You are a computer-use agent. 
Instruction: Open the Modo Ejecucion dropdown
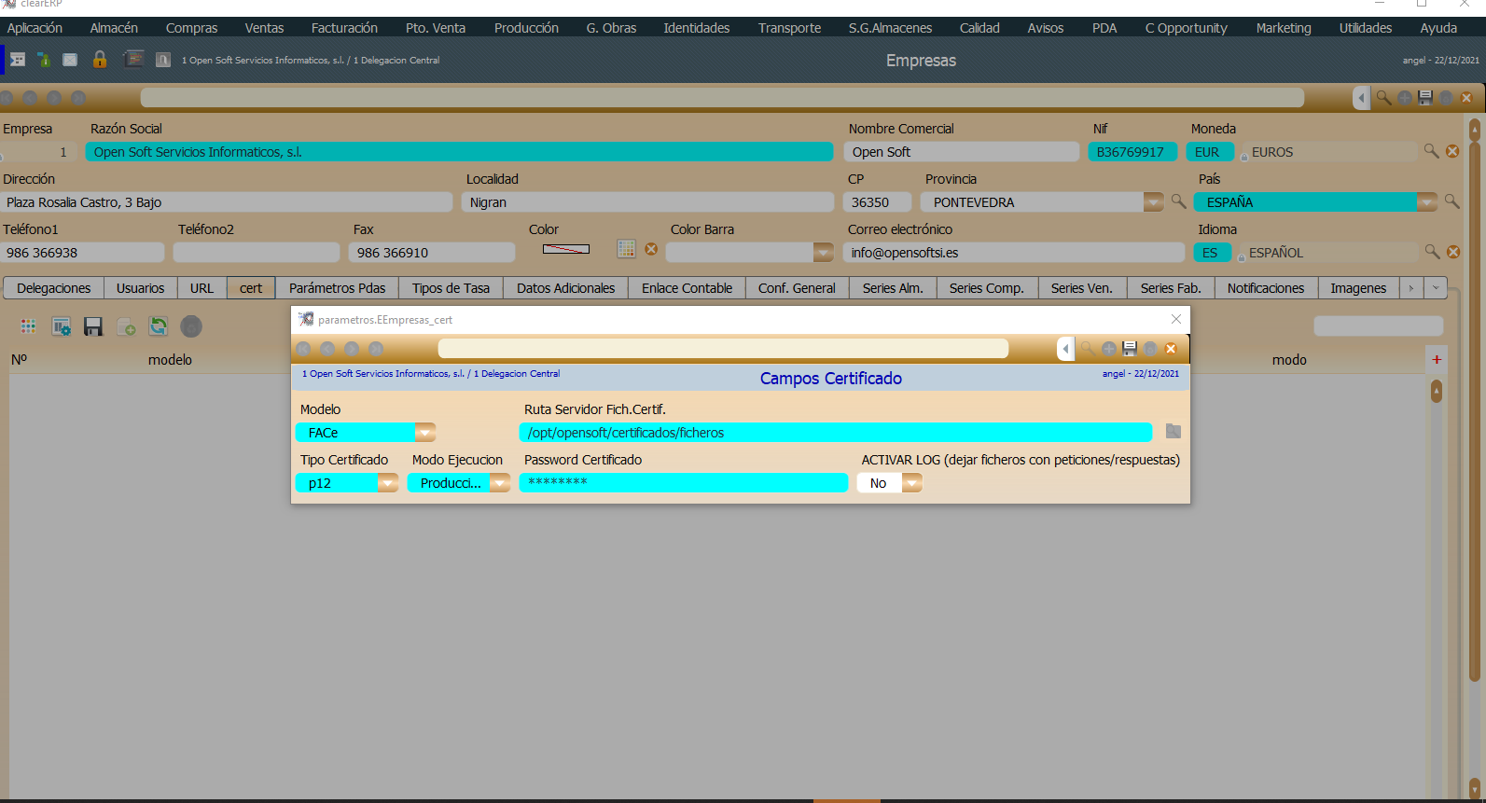click(x=500, y=483)
